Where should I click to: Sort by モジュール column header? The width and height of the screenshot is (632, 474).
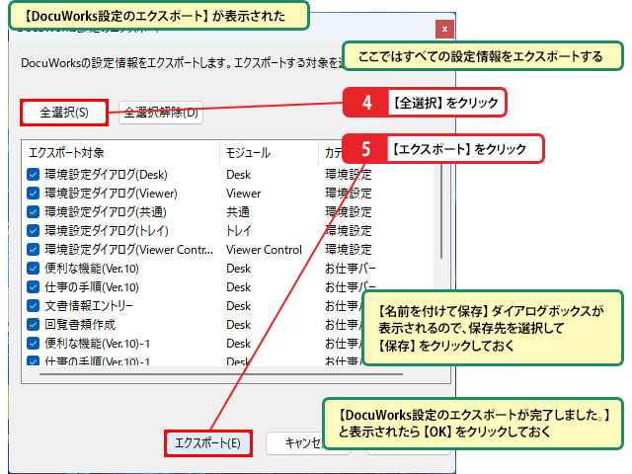tap(270, 153)
